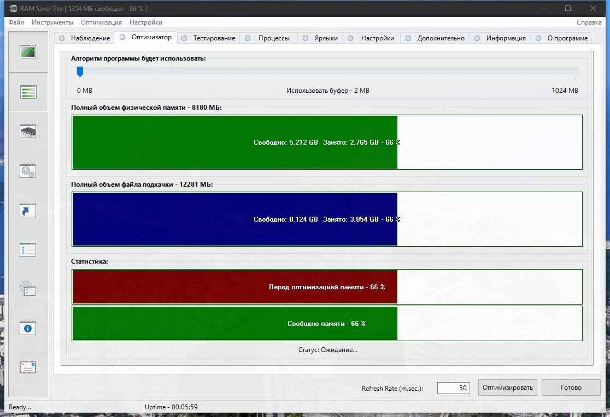610x417 pixels.
Task: Open the Справка menu
Action: 589,22
